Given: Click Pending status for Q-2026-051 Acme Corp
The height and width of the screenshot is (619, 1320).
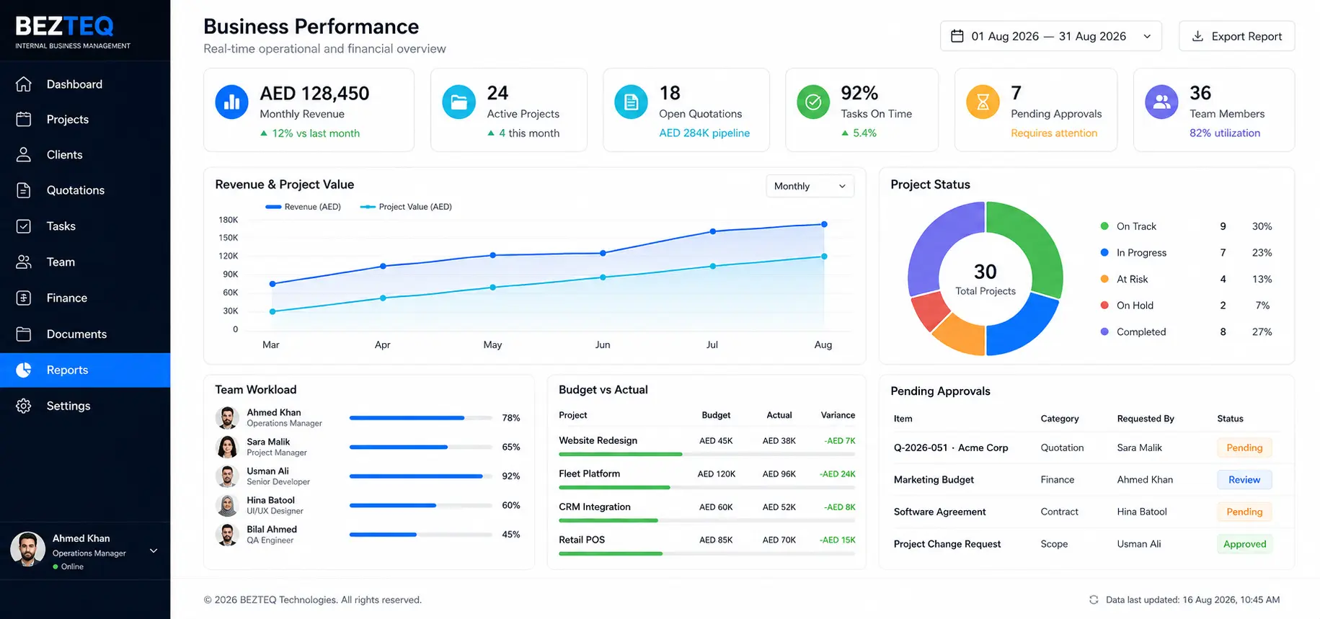Looking at the screenshot, I should tap(1244, 447).
